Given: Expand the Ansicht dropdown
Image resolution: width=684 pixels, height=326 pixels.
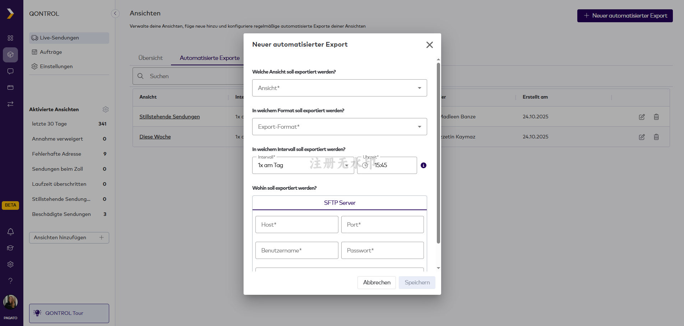Looking at the screenshot, I should tap(339, 88).
